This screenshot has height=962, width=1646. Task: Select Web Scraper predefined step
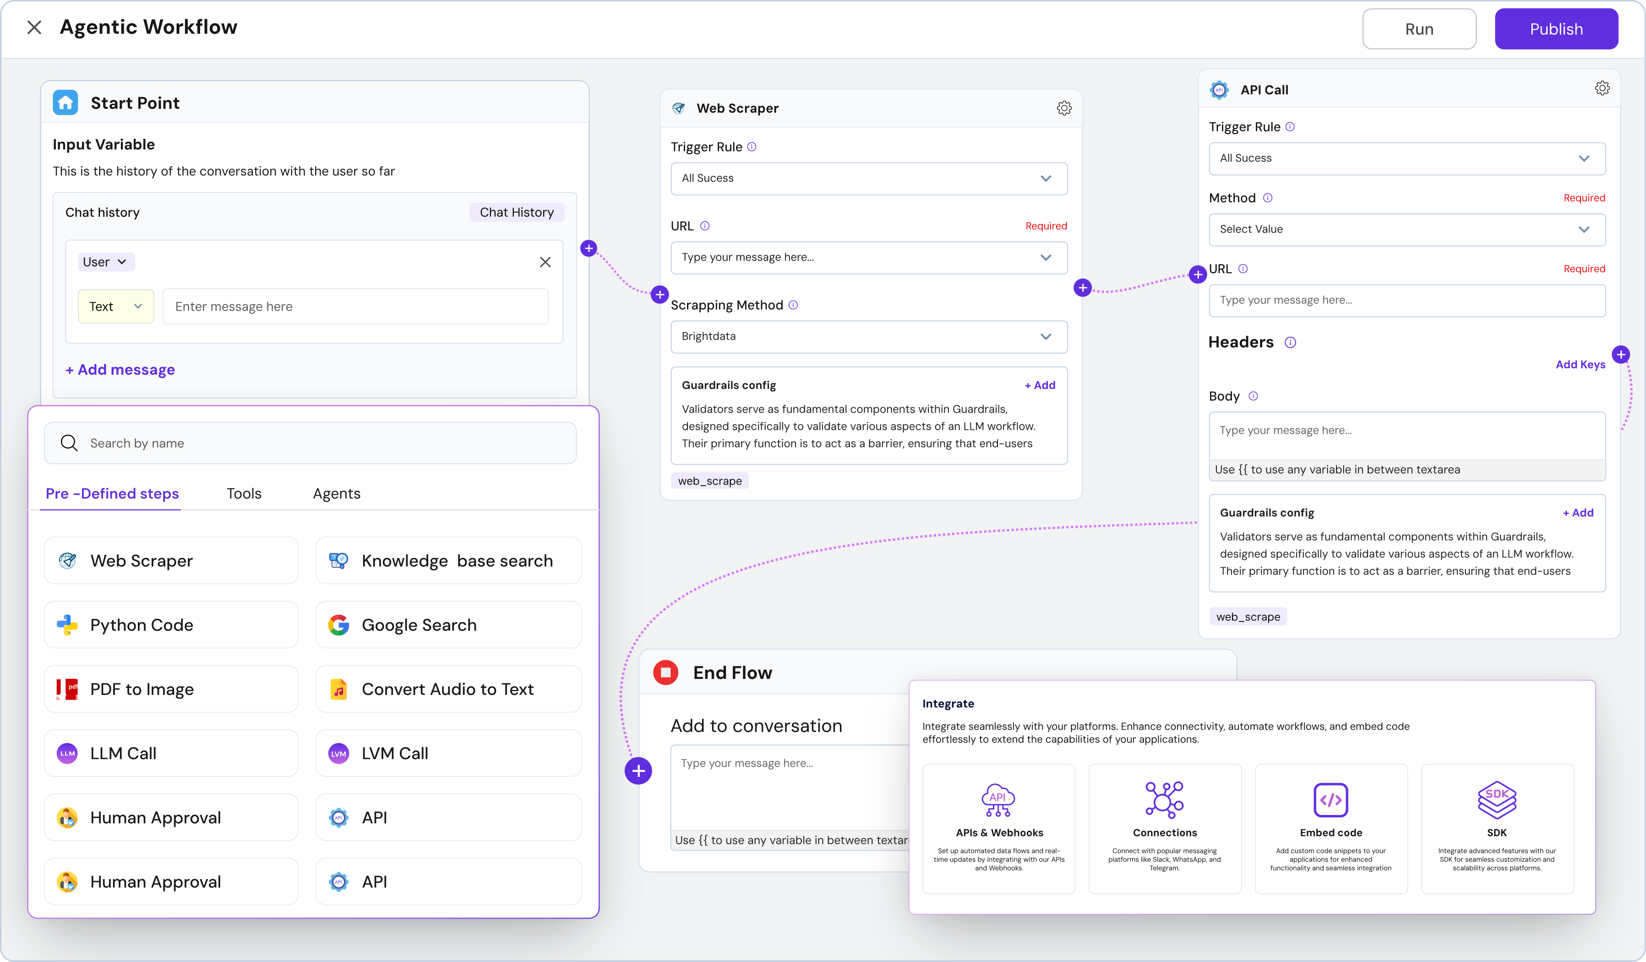tap(171, 561)
